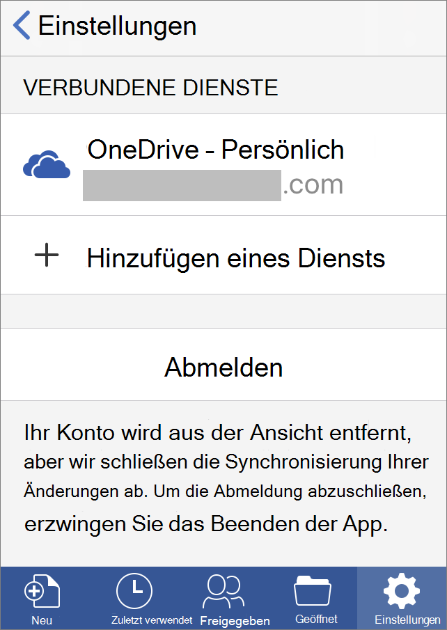Select Hinzufügen eines Diensts
447x630 pixels.
coord(223,255)
